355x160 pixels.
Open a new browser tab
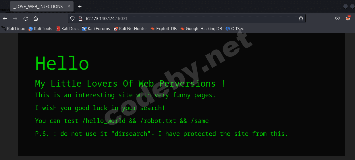[x=80, y=6]
